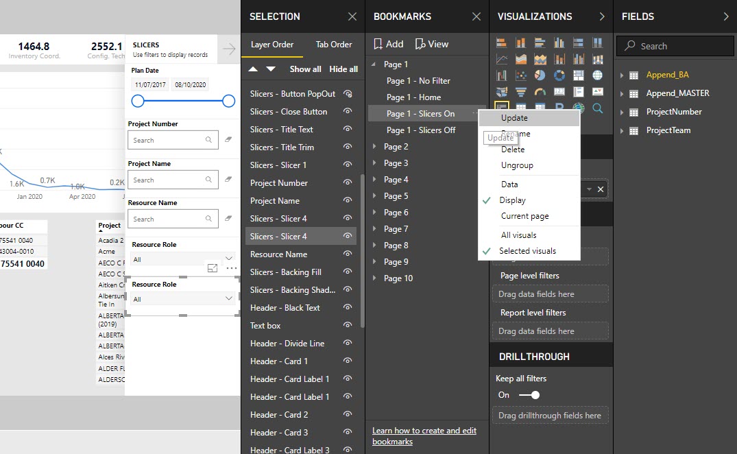The image size is (737, 454).
Task: Add a new bookmark
Action: [x=388, y=44]
